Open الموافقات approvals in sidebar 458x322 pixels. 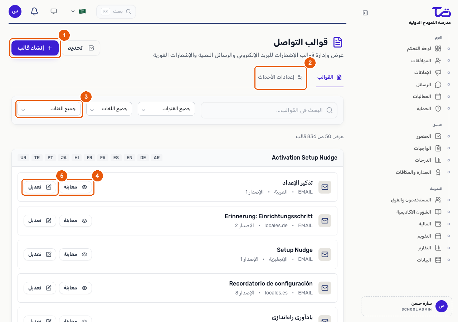point(426,61)
